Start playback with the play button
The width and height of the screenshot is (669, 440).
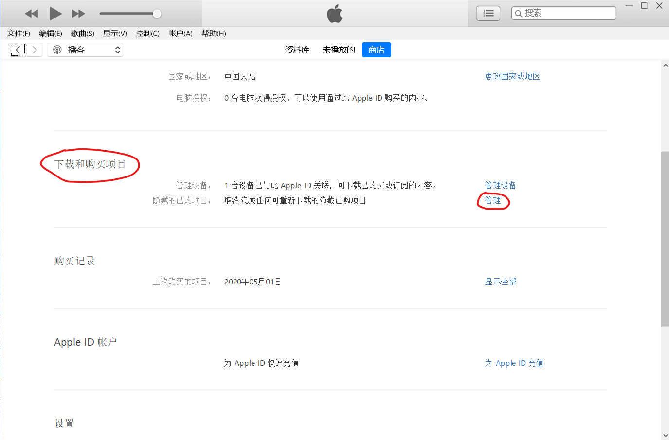[55, 14]
